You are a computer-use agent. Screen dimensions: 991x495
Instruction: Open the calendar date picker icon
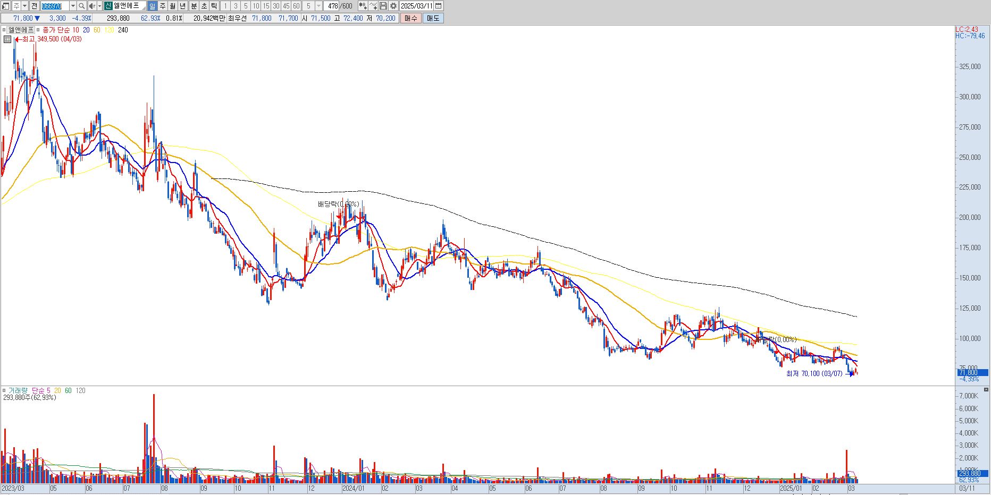438,6
